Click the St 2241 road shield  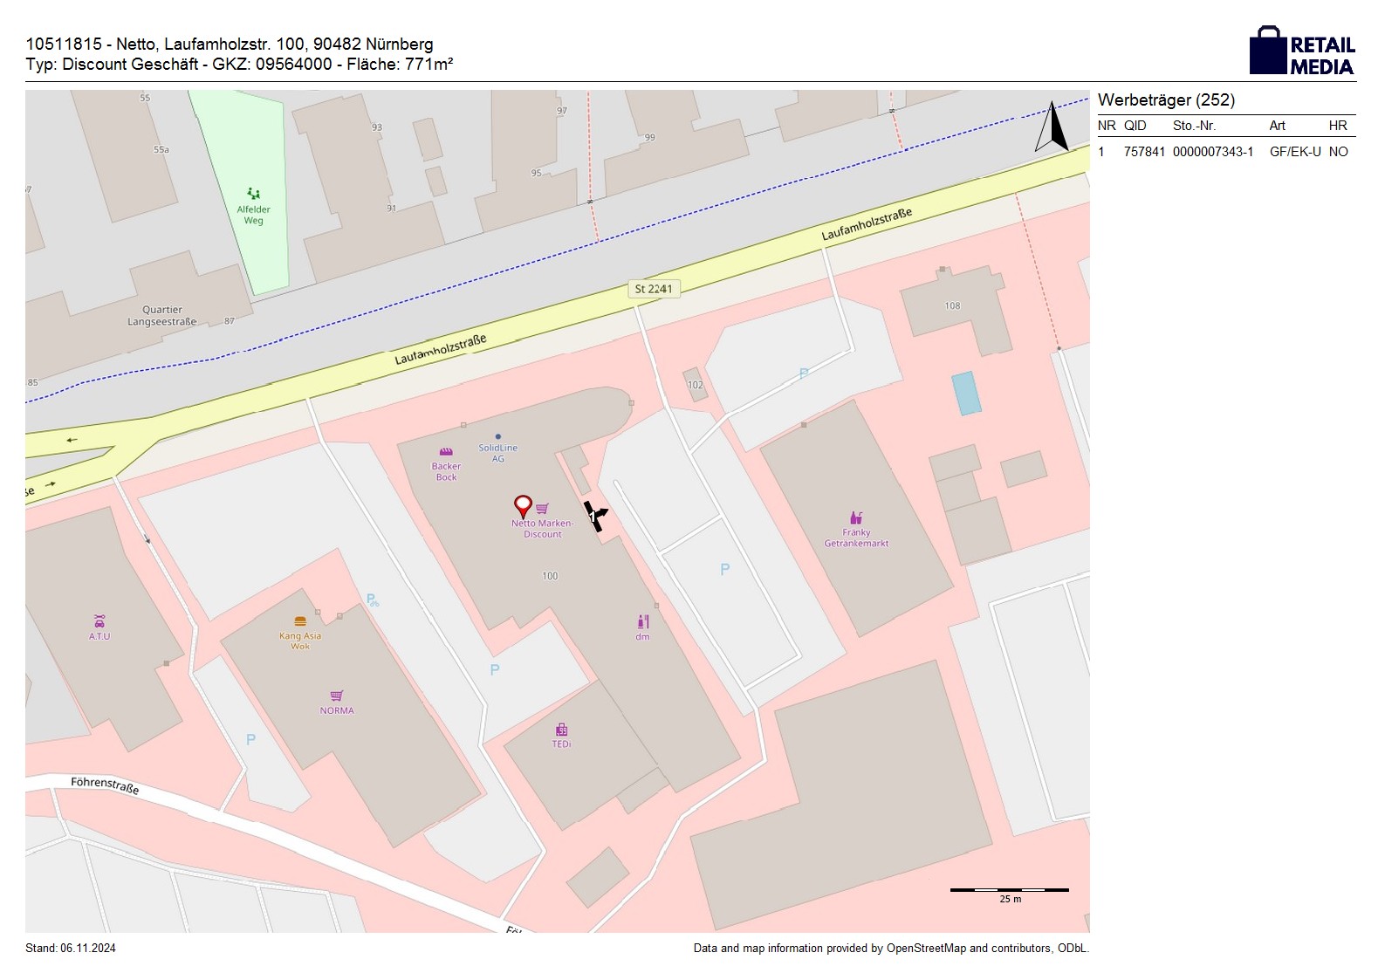click(654, 289)
